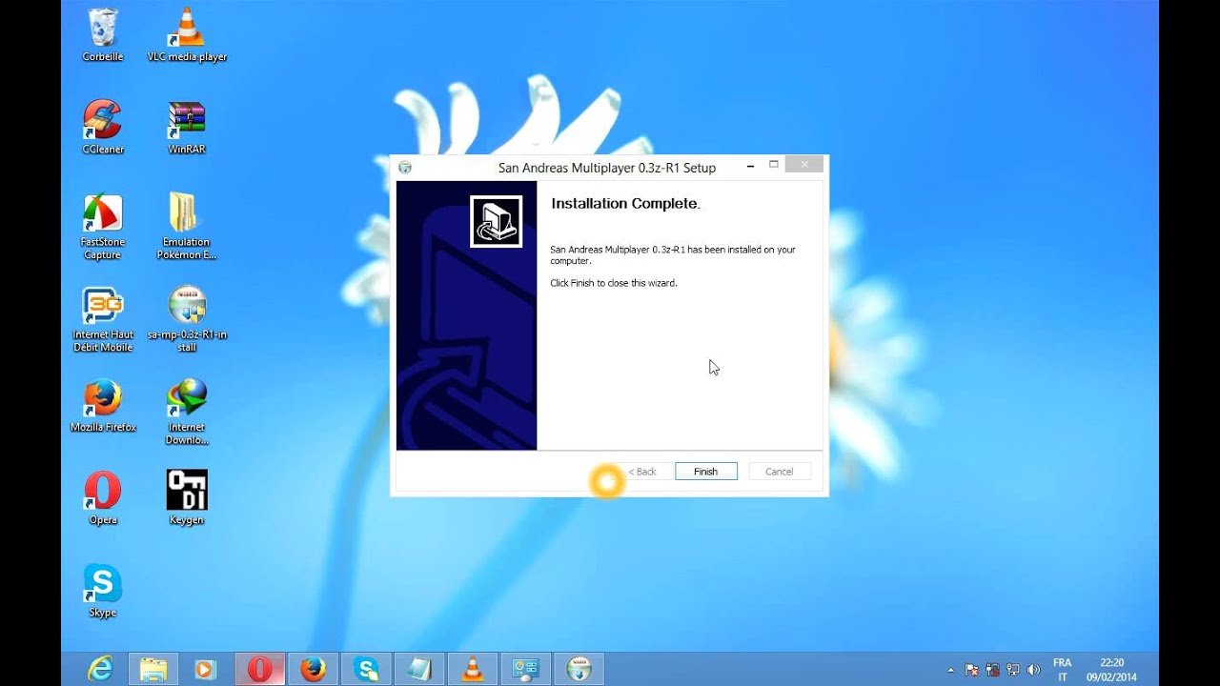Select the Opera desktop shortcut
This screenshot has height=686, width=1220.
(102, 498)
